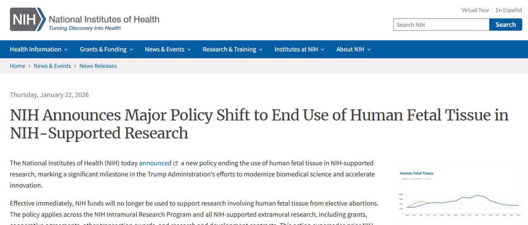Image resolution: width=528 pixels, height=225 pixels.
Task: Go to the Home breadcrumb
Action: (x=17, y=66)
